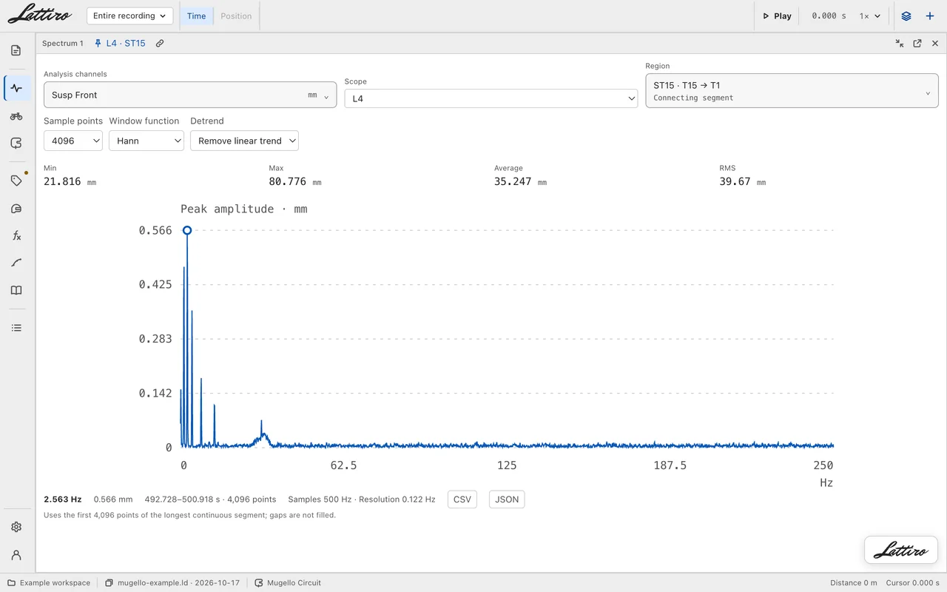This screenshot has width=947, height=592.
Task: Open the Sample points 4096 dropdown
Action: click(x=73, y=141)
